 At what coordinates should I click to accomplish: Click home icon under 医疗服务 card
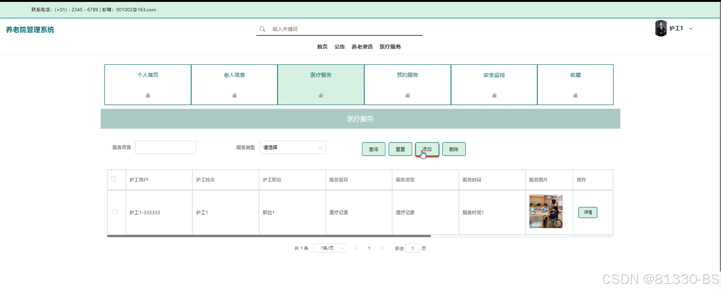coord(321,95)
